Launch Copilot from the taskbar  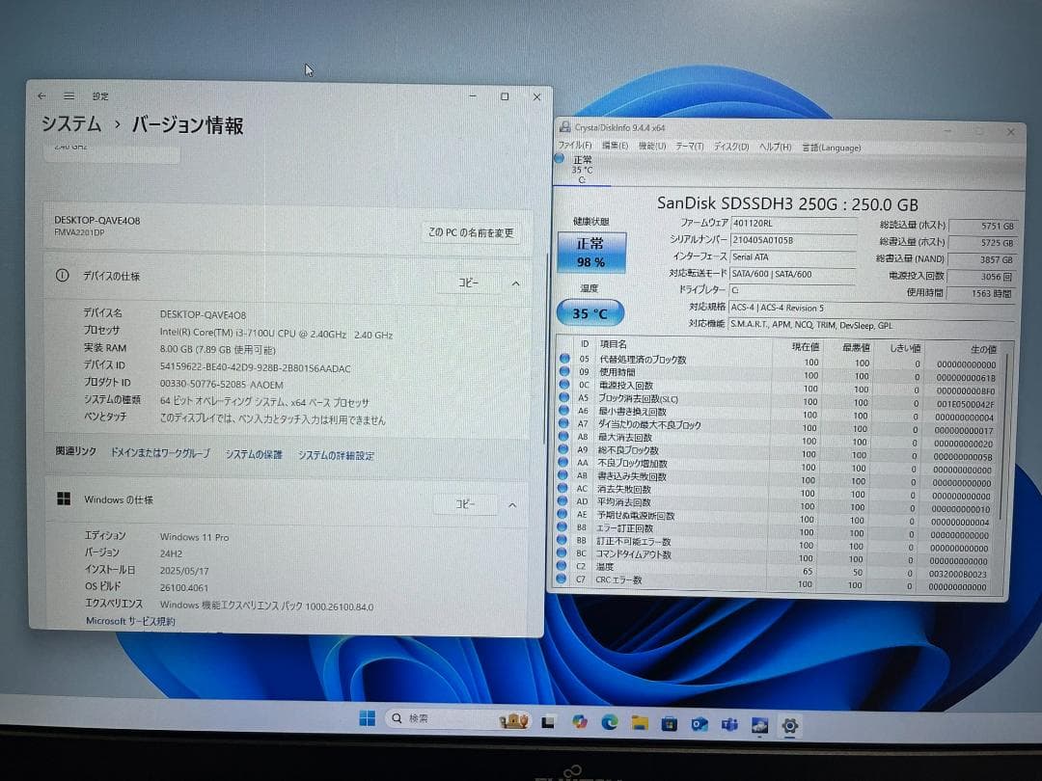[x=580, y=722]
